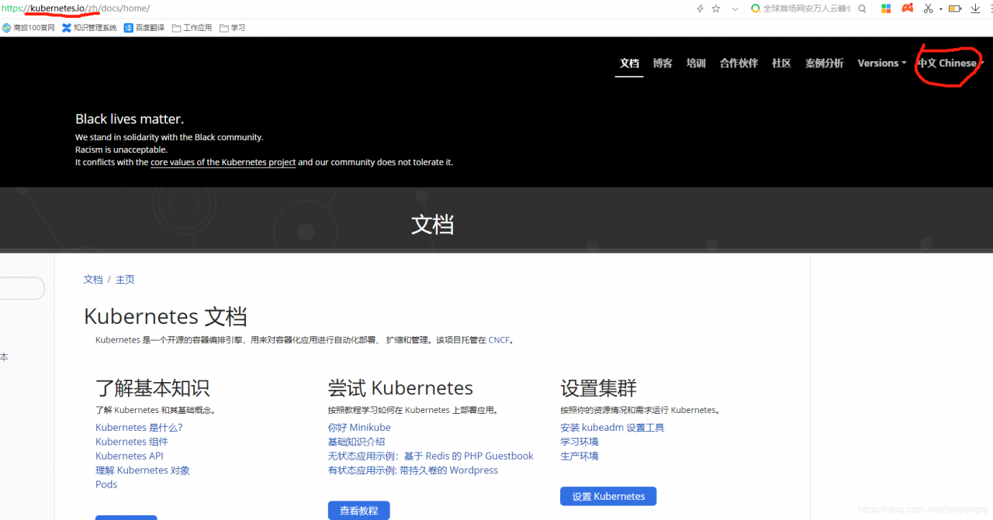Image resolution: width=993 pixels, height=520 pixels.
Task: Open the Kubernetes 是什么? link
Action: (139, 428)
